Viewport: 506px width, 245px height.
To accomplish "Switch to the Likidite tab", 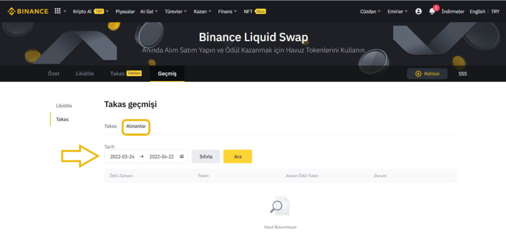I will point(85,74).
